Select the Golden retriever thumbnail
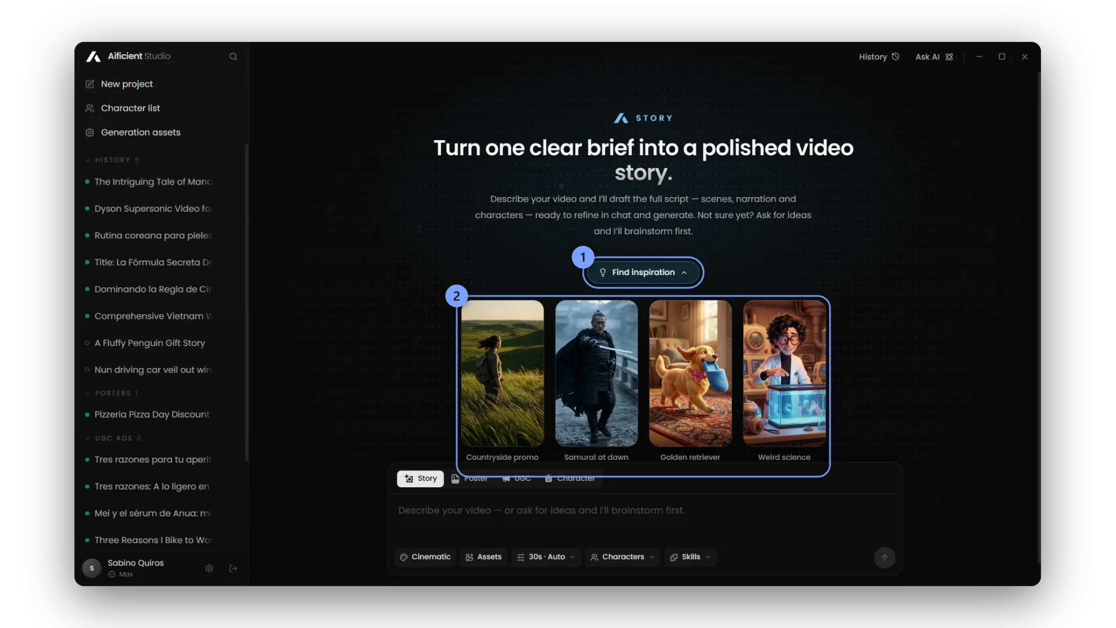 691,374
